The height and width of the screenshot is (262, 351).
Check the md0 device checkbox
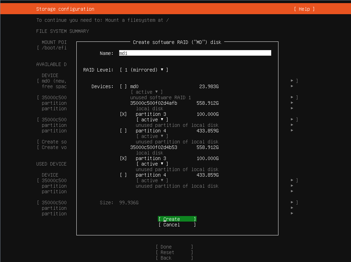123,86
